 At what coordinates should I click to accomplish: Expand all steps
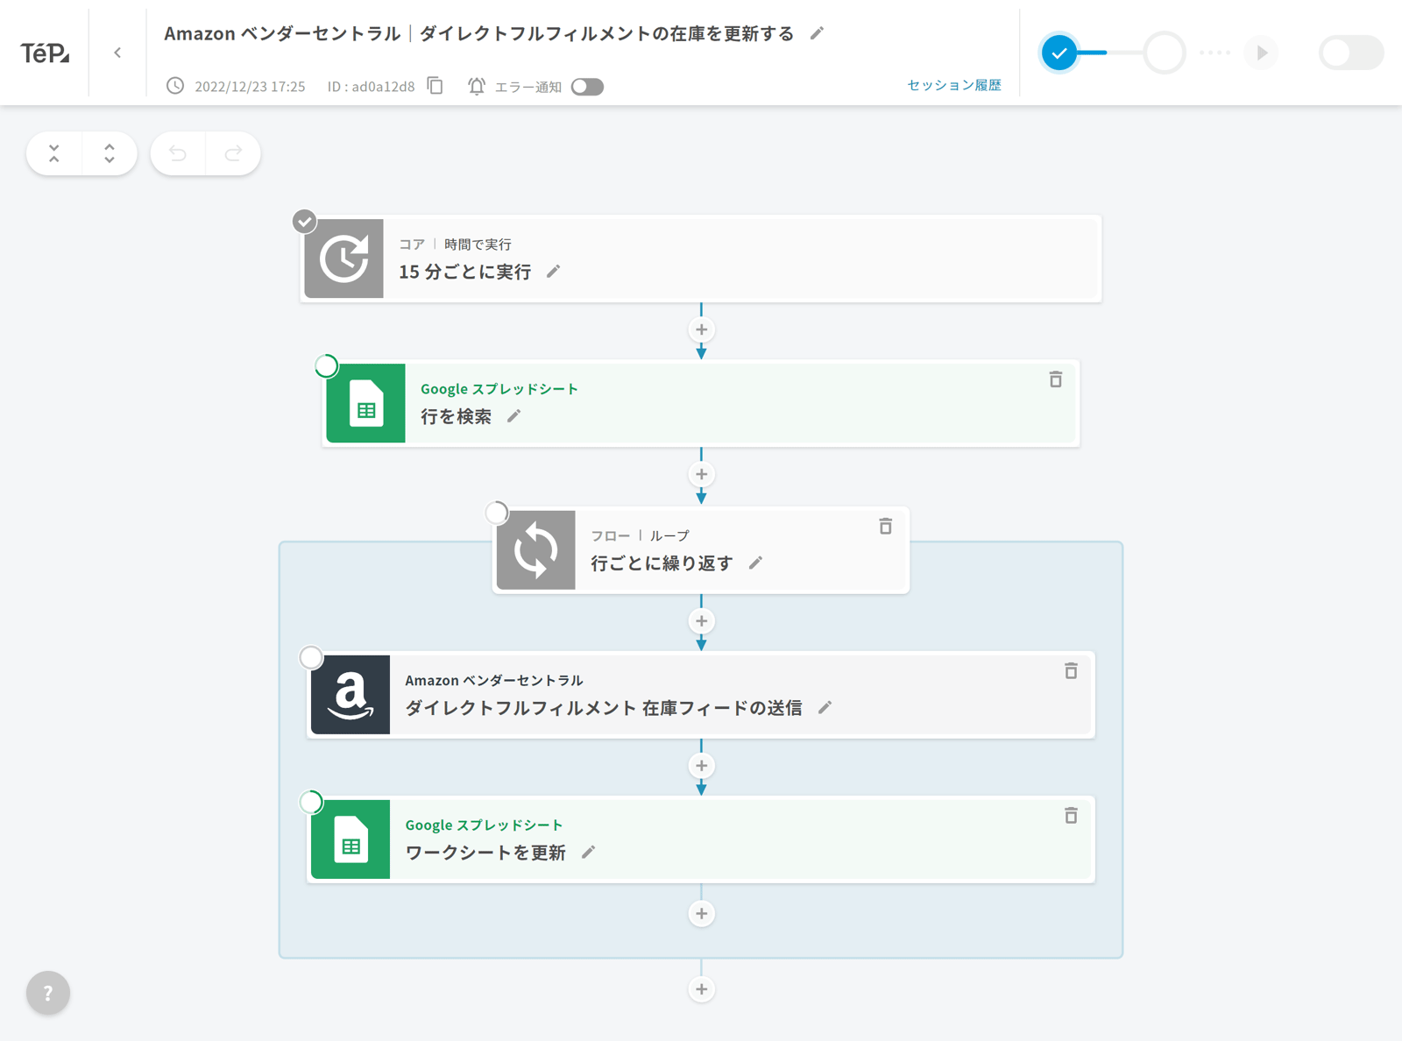point(110,153)
